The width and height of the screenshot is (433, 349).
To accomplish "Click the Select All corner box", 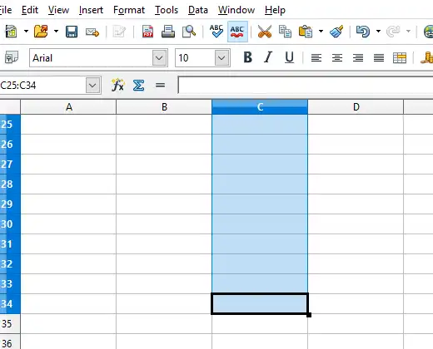I will click(x=10, y=107).
